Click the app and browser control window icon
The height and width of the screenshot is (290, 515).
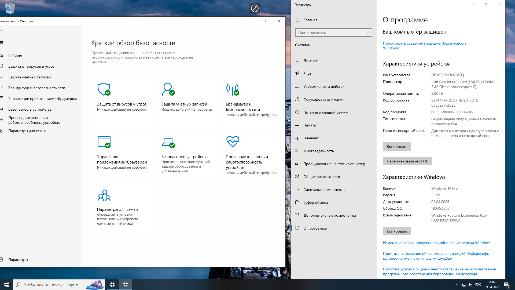tap(104, 142)
